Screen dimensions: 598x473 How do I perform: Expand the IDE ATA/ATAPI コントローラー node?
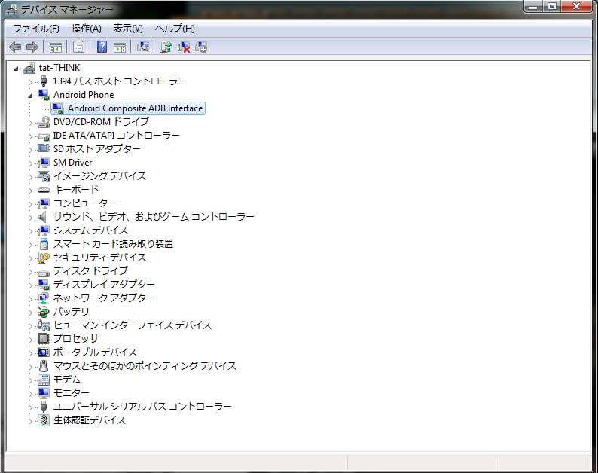point(30,136)
